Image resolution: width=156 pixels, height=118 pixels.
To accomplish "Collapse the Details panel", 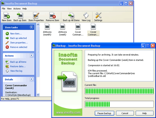I will pos(32,79).
